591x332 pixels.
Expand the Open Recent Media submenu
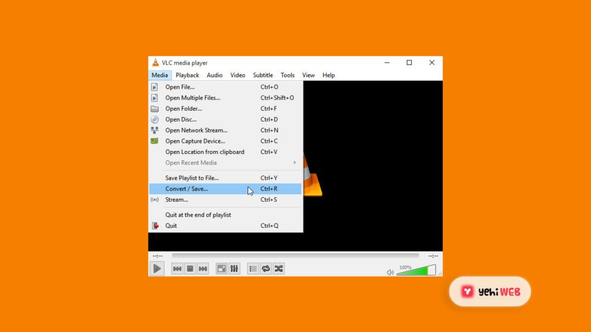click(x=225, y=163)
